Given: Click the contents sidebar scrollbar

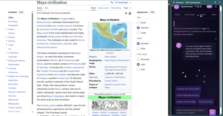Looking at the screenshot, I should 32,59.
